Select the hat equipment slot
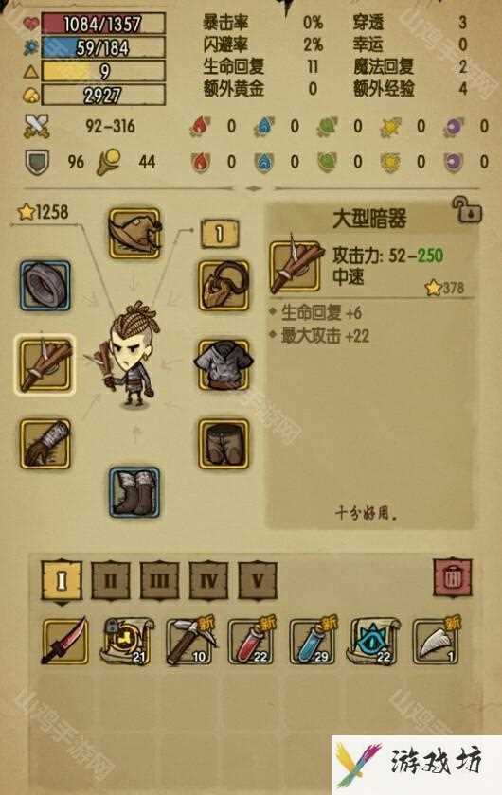Screen dimensions: 502x795 click(x=134, y=233)
